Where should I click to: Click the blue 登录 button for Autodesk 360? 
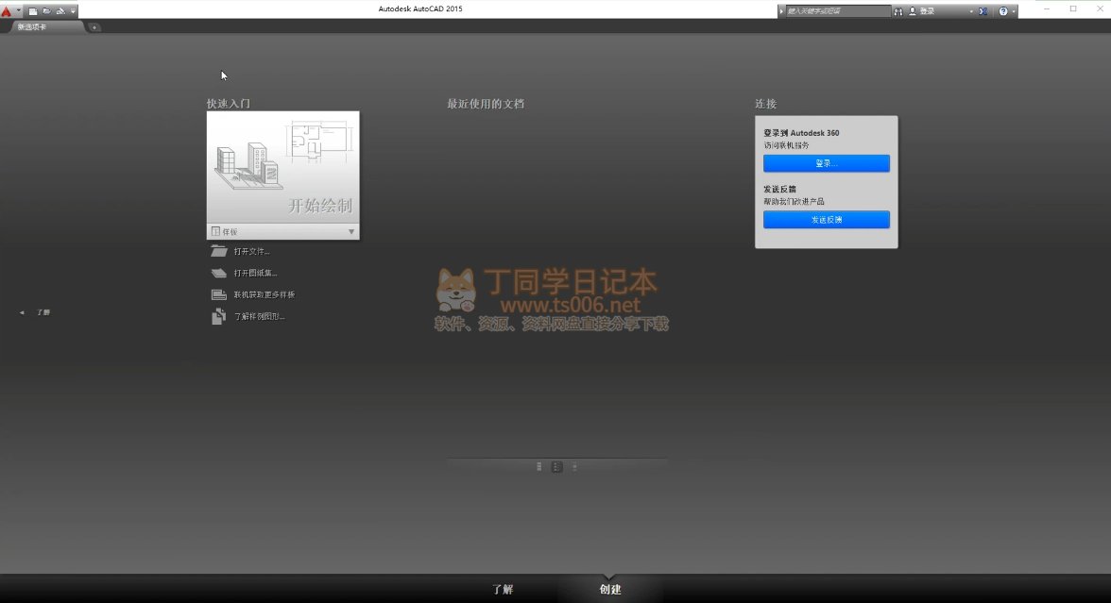(x=826, y=163)
